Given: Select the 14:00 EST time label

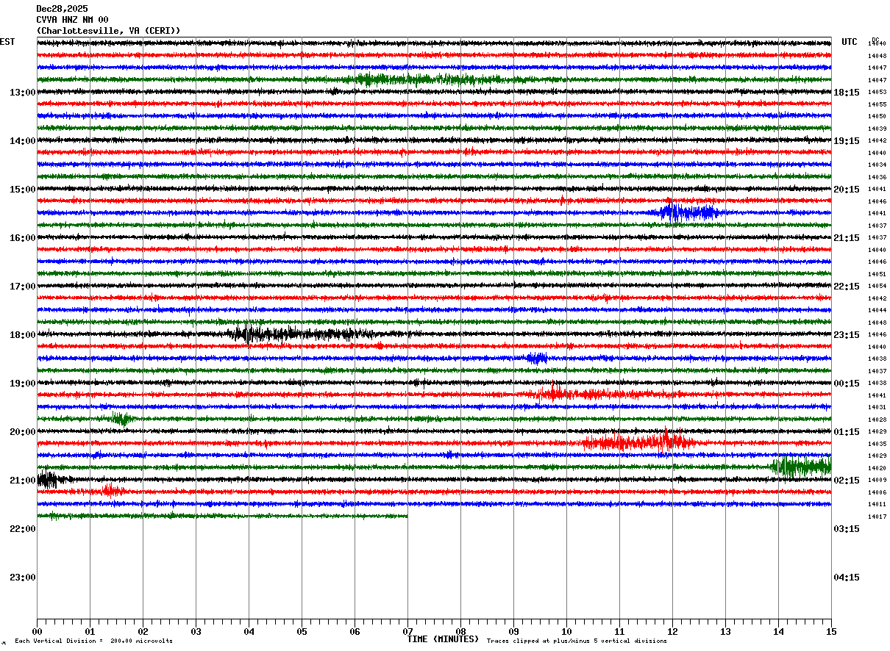Looking at the screenshot, I should pyautogui.click(x=22, y=141).
